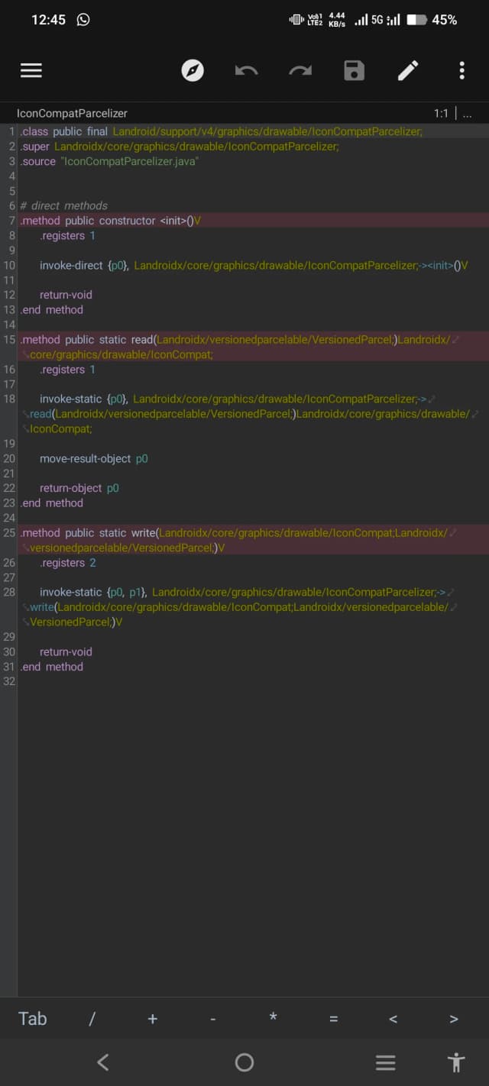Image resolution: width=489 pixels, height=1086 pixels.
Task: Tap the 1:1 cursor position indicator
Action: (441, 113)
